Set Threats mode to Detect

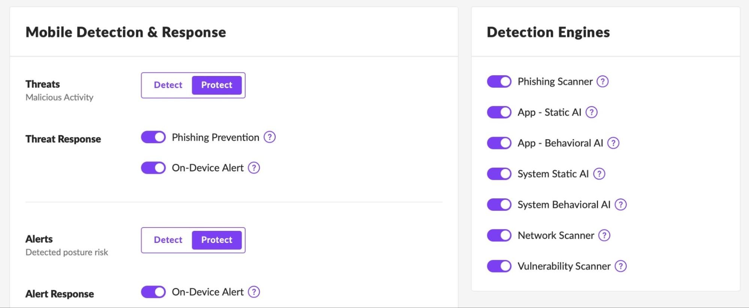pos(168,85)
